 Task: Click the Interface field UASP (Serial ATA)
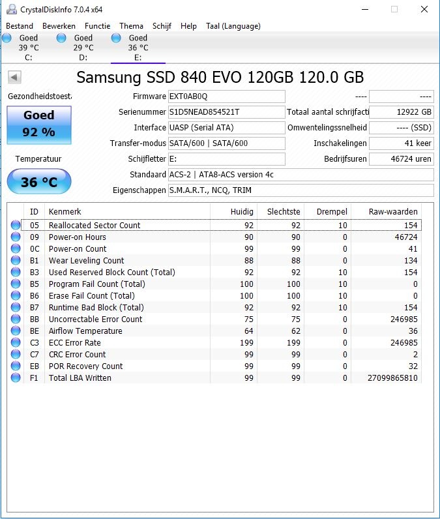[x=227, y=127]
